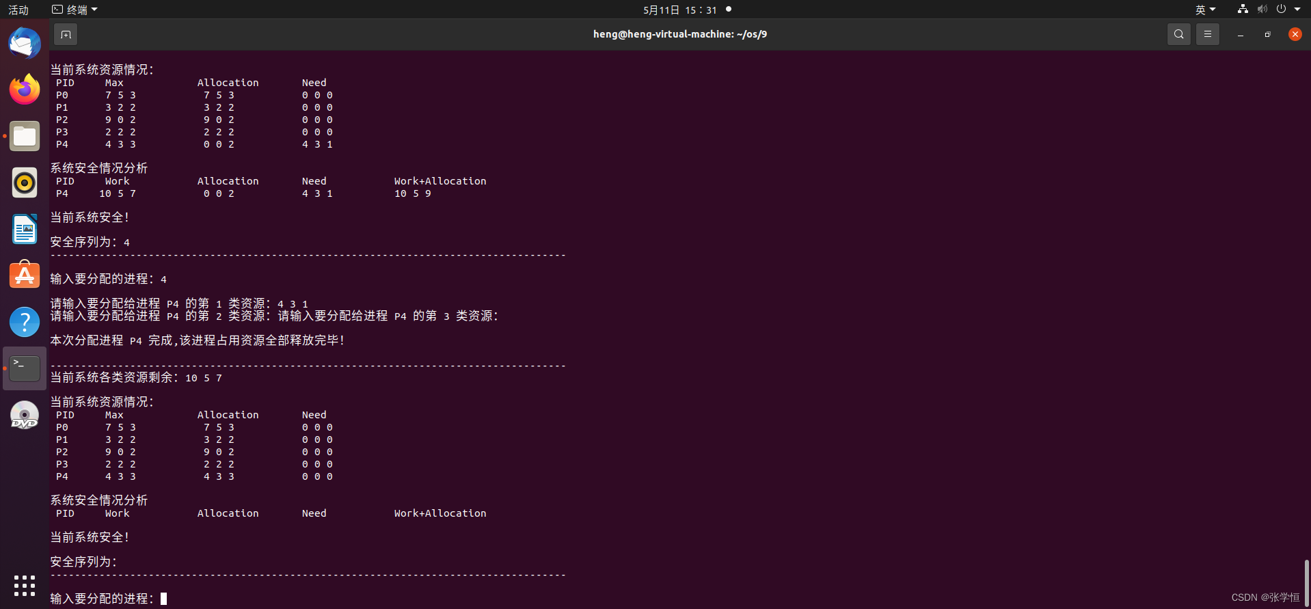This screenshot has width=1311, height=609.
Task: Open the volume speaker indicator
Action: [1262, 10]
